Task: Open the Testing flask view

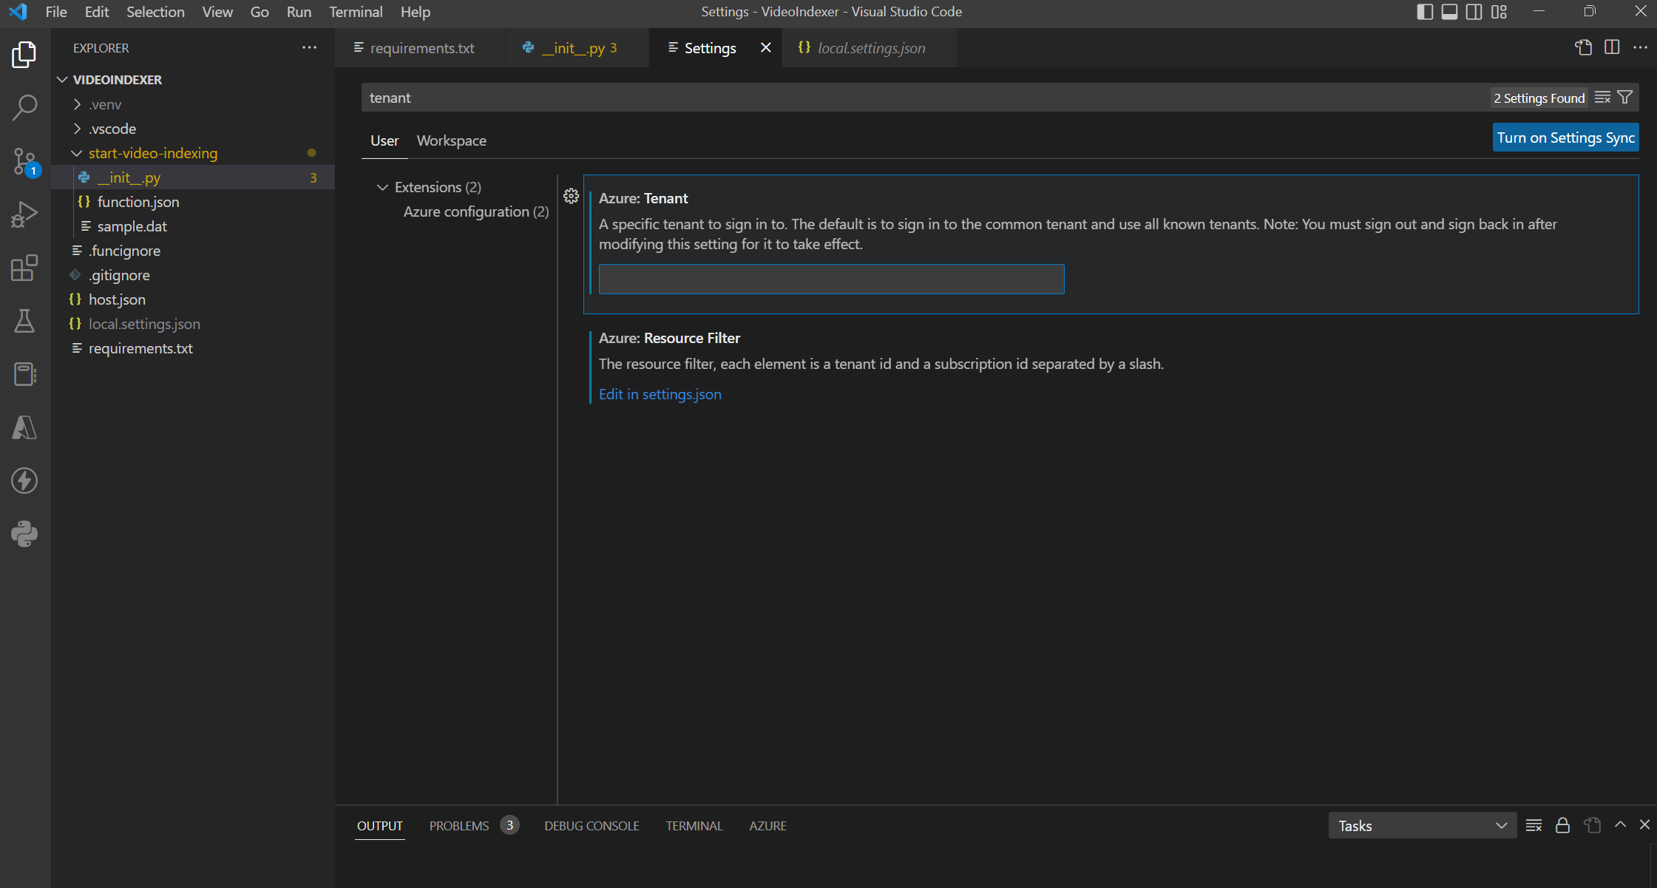Action: click(24, 321)
